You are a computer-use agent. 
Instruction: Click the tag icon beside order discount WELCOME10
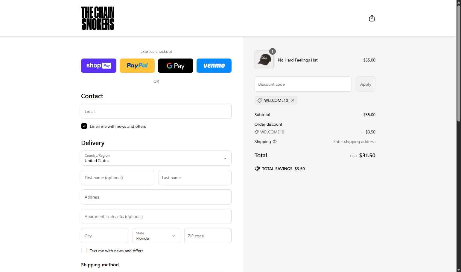coord(256,132)
